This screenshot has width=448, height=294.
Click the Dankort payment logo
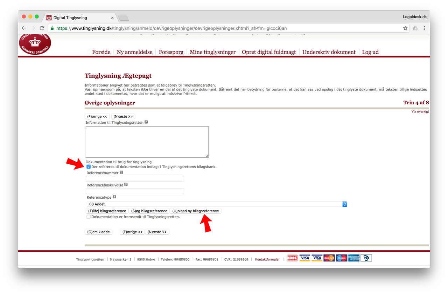click(x=292, y=258)
